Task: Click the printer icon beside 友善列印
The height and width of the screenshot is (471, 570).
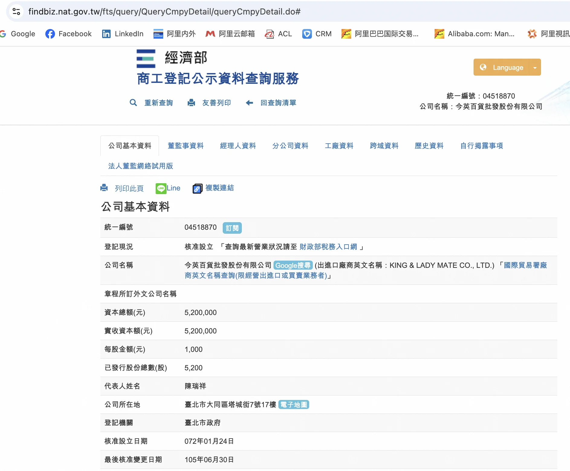Action: click(x=191, y=103)
